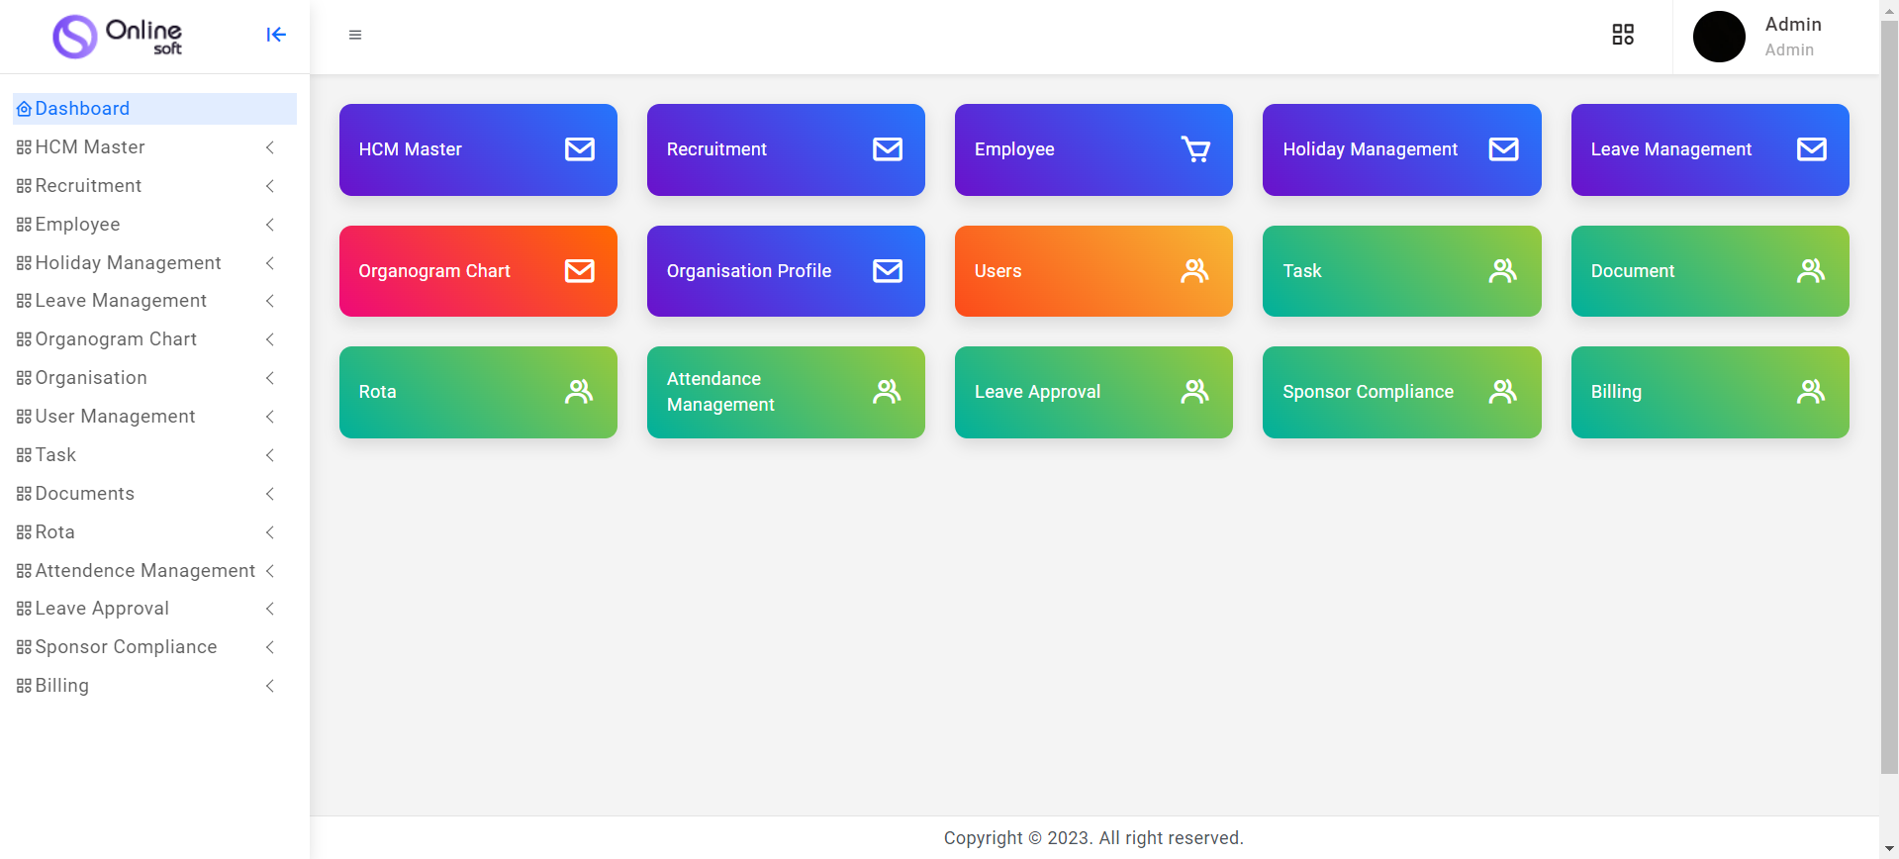Open the Recruitment dashboard card
Viewport: 1899px width, 859px height.
(786, 149)
